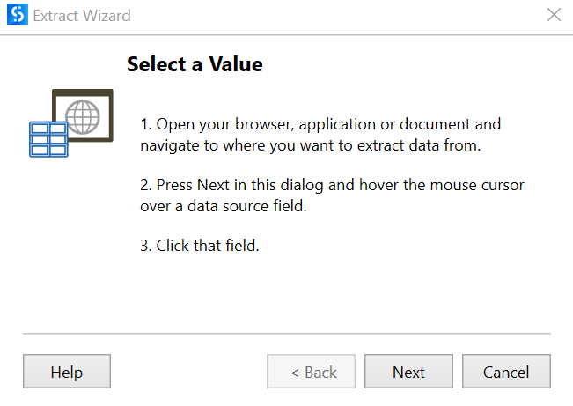Click the globe in the browser window illustration
573x406 pixels.
pos(83,117)
